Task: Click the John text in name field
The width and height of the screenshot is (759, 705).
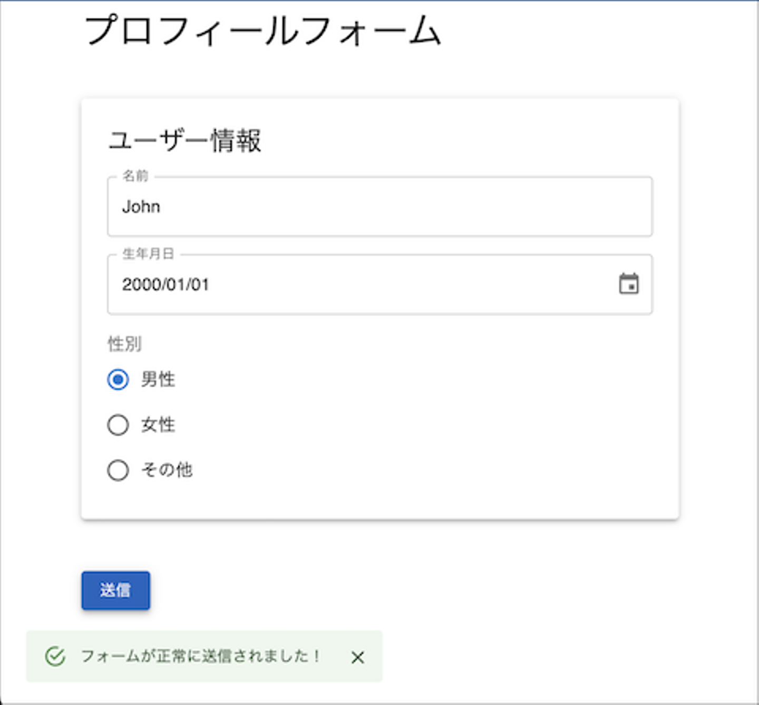Action: coord(141,207)
